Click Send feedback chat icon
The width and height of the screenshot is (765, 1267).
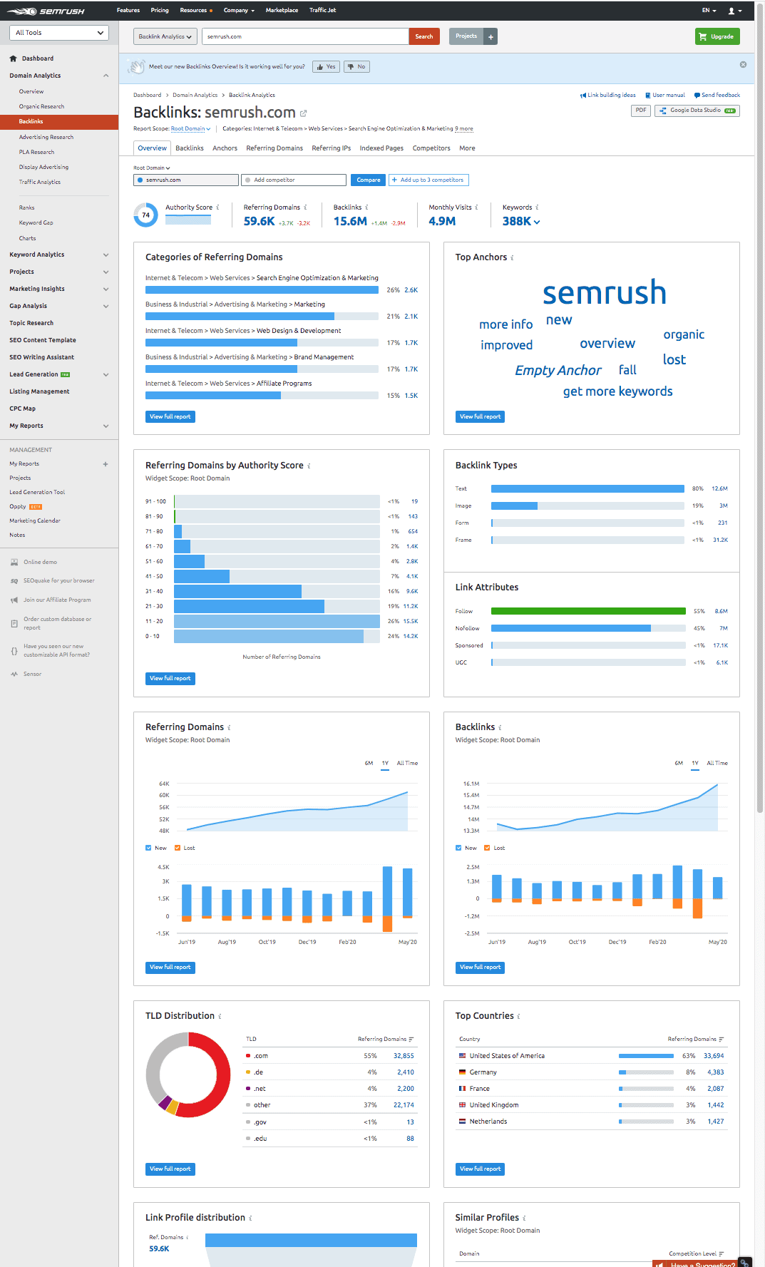[697, 95]
